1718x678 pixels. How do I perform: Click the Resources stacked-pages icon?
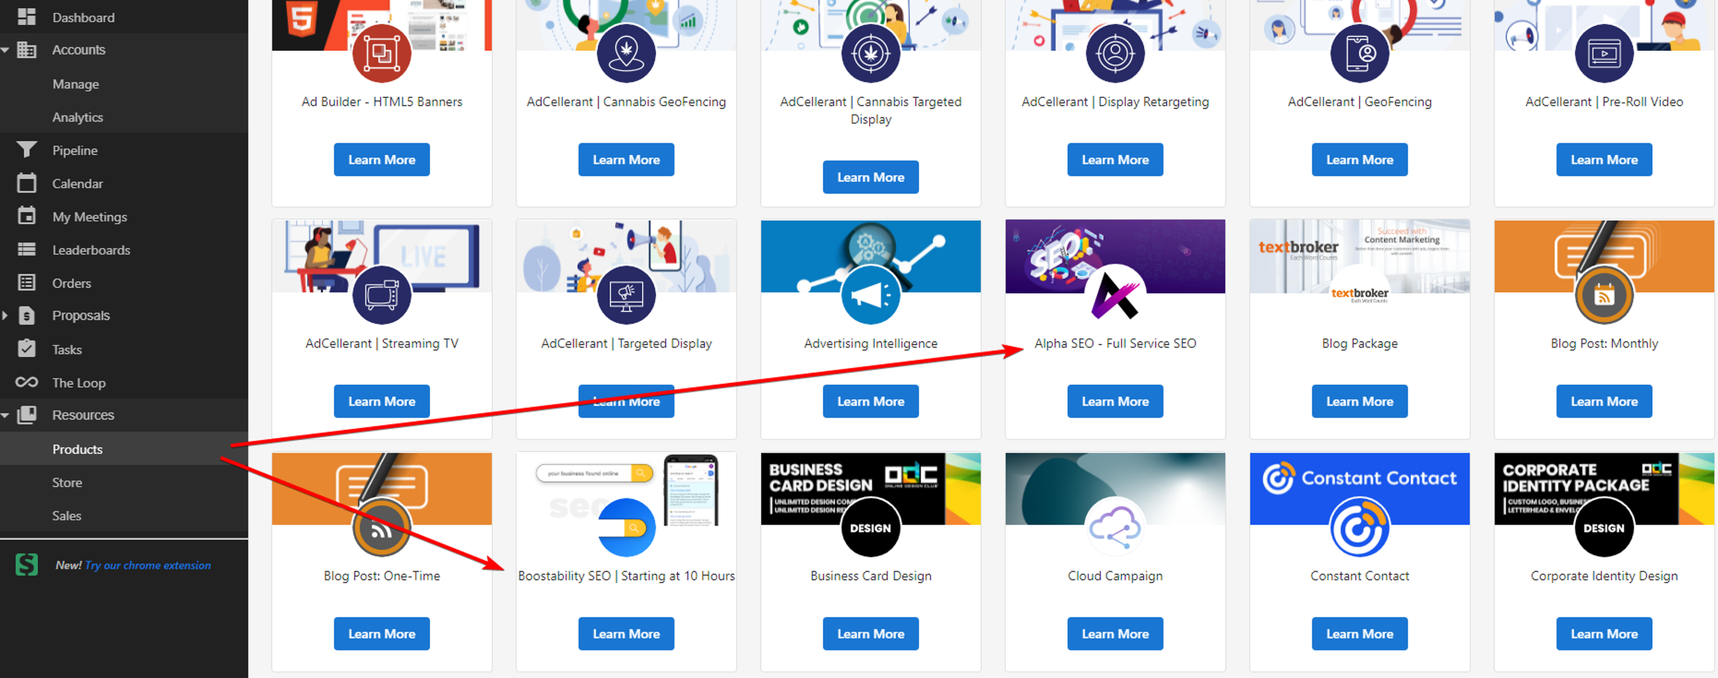click(26, 415)
